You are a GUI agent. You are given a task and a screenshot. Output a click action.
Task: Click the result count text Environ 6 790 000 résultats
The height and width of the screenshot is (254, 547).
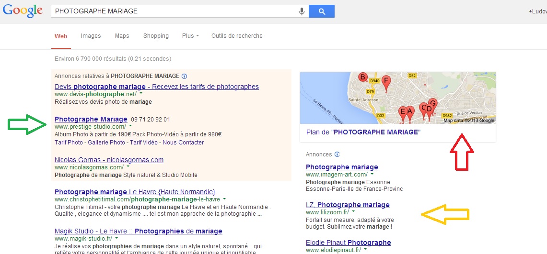(x=113, y=59)
